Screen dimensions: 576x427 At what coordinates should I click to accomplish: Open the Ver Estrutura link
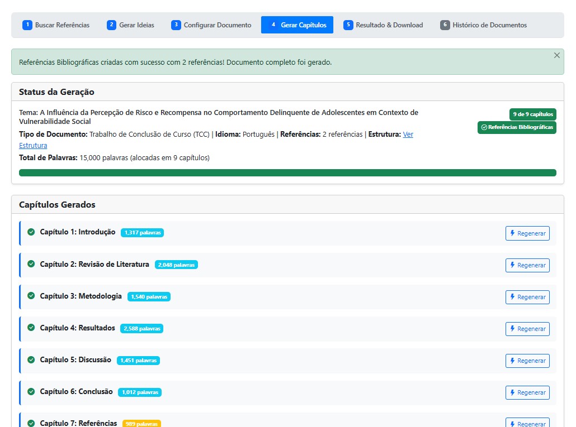pos(408,135)
